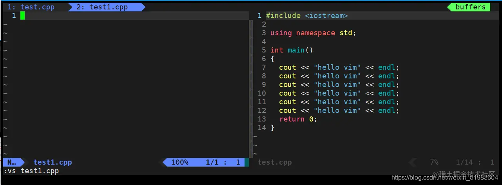Viewport: 502px width, 185px height.
Task: Click the 'int main()' line
Action: click(x=292, y=50)
